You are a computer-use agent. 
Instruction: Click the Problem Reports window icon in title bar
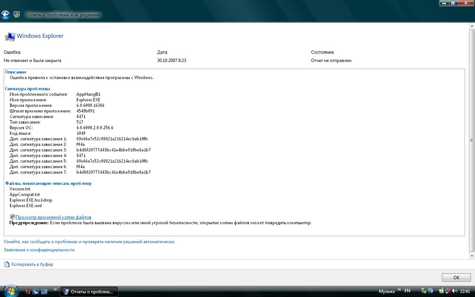(x=17, y=15)
